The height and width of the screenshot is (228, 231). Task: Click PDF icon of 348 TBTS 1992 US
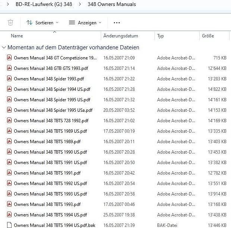pos(9,183)
